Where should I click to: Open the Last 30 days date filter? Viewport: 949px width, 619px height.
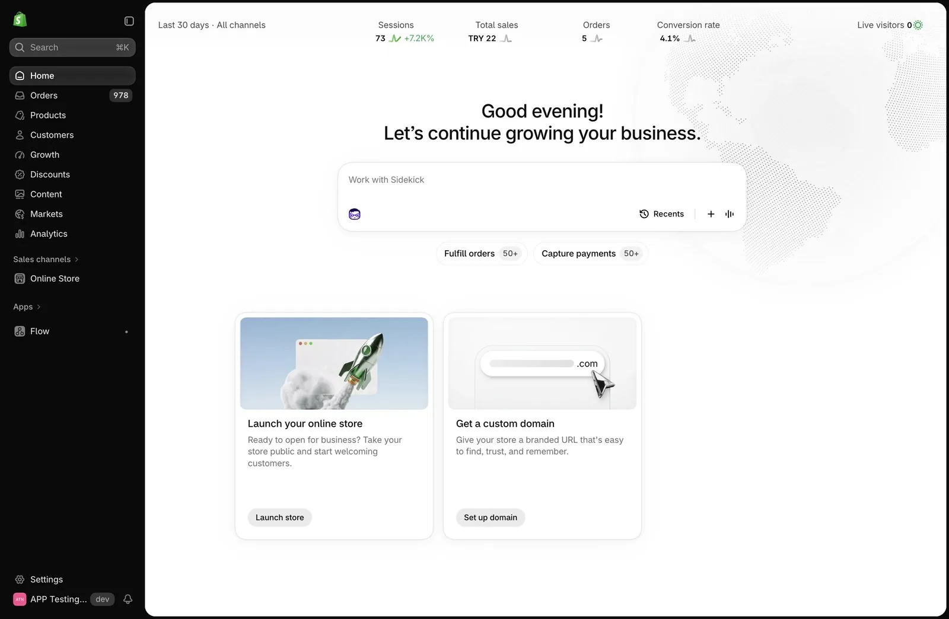[x=183, y=25]
